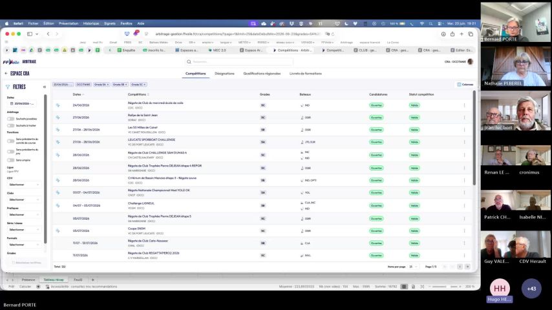Open the CDV Sélectionner dropdown

[23, 184]
